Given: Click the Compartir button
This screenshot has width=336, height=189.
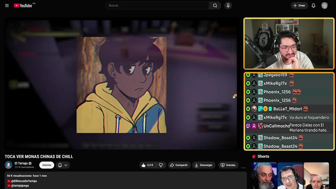Looking at the screenshot, I should coord(179,165).
